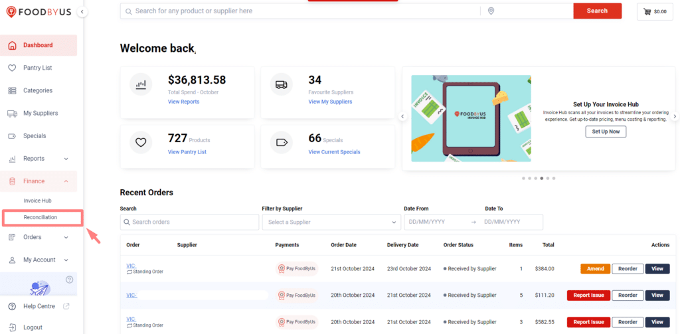Click the My Suppliers truck icon in sidebar

(x=12, y=113)
